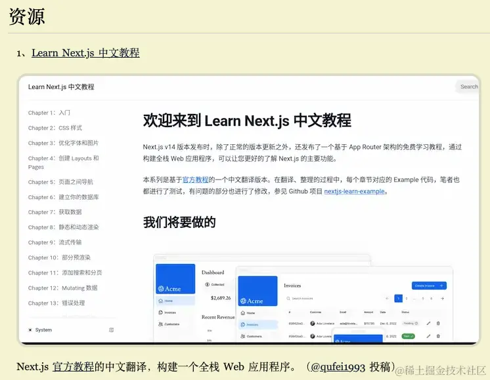Click the trash delete icon on Paid row
The height and width of the screenshot is (380, 490).
pyautogui.click(x=438, y=336)
